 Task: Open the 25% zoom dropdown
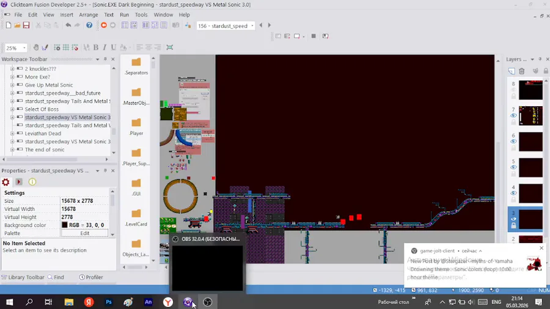coord(24,48)
